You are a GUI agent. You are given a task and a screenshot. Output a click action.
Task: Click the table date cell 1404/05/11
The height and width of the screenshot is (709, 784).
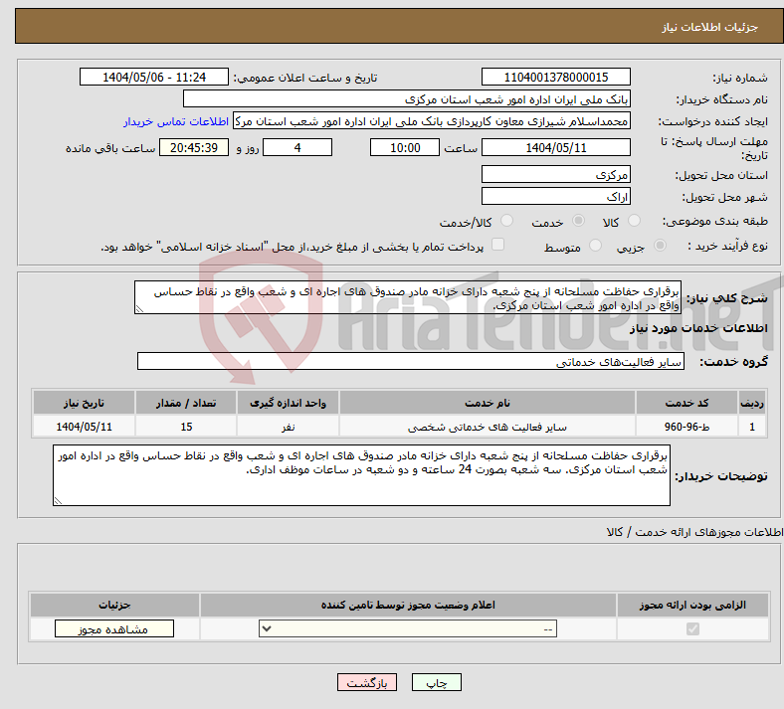click(x=84, y=427)
